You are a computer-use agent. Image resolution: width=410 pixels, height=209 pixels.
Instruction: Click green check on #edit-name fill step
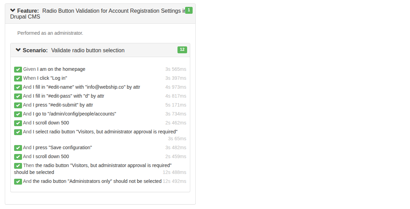coord(18,87)
